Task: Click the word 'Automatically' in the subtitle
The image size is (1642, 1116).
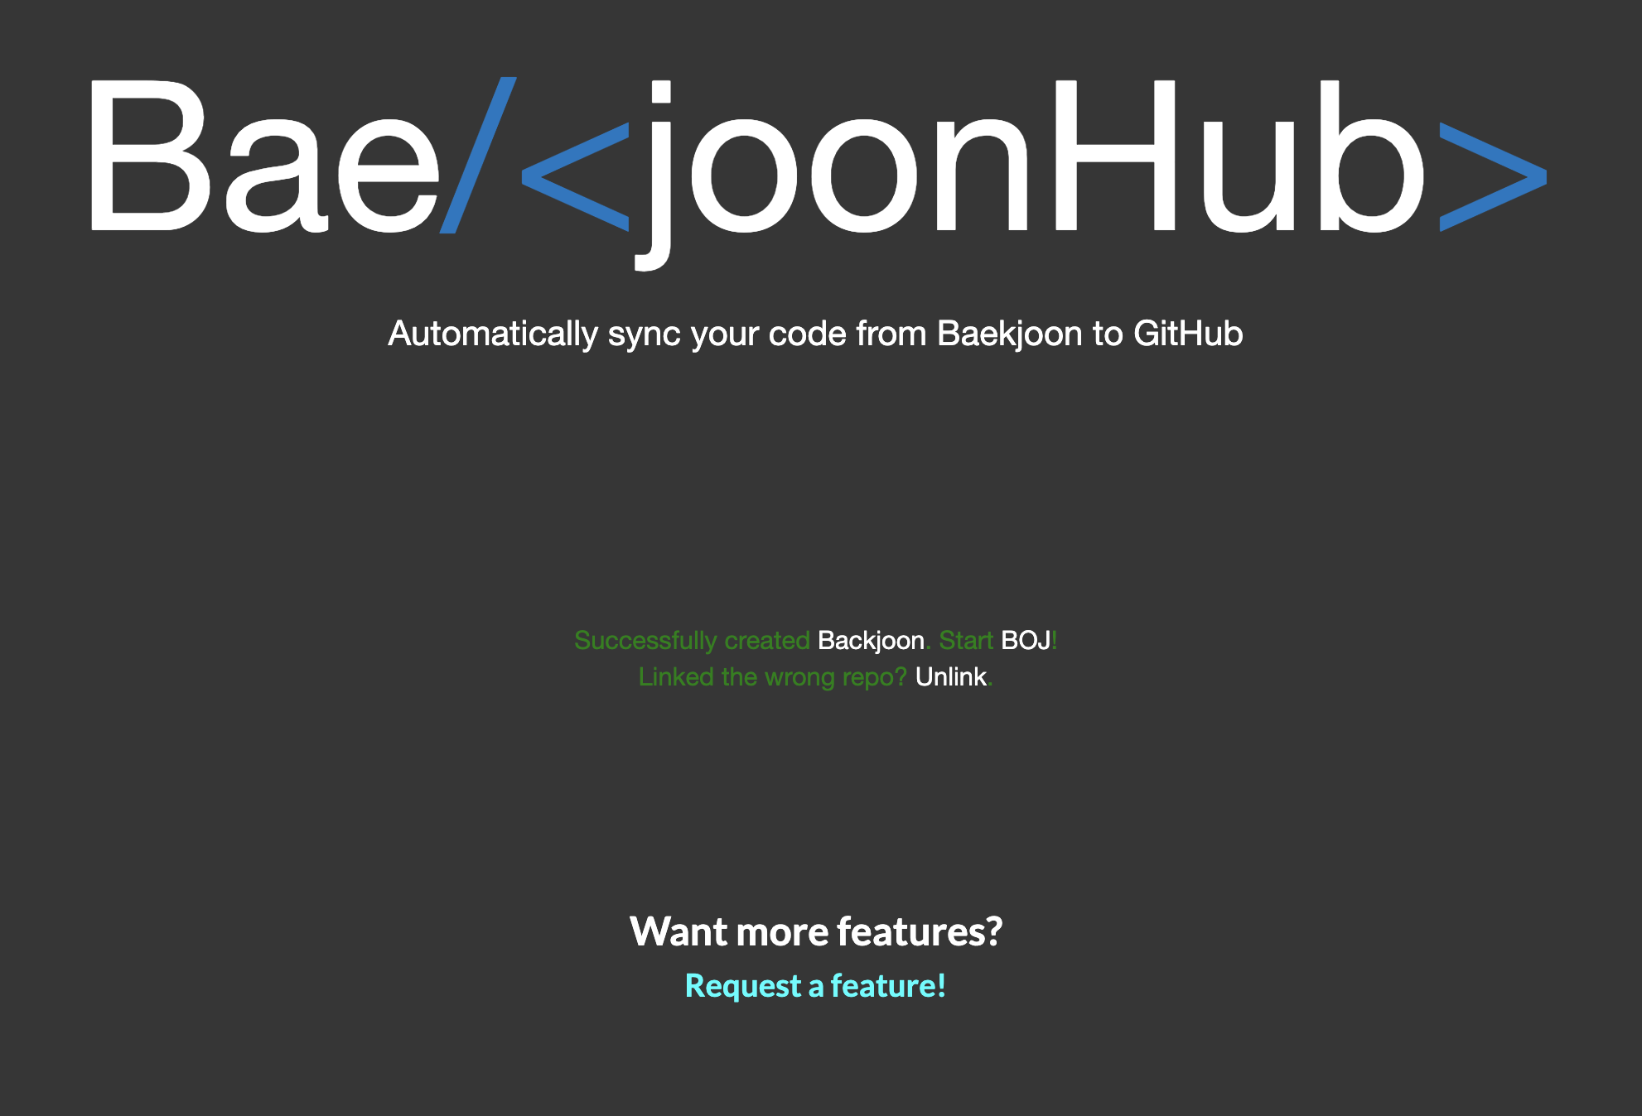Action: (x=492, y=334)
